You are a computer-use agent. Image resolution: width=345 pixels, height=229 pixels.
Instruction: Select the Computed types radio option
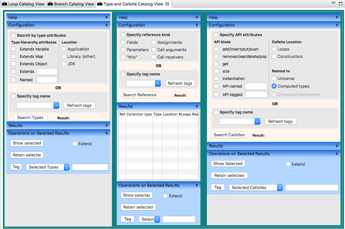pyautogui.click(x=274, y=86)
